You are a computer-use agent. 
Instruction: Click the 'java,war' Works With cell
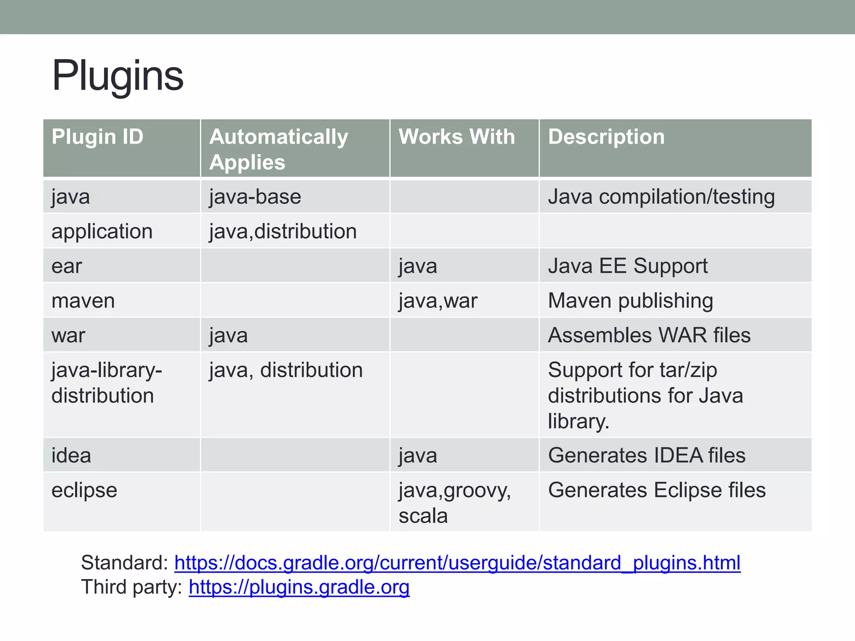click(464, 300)
